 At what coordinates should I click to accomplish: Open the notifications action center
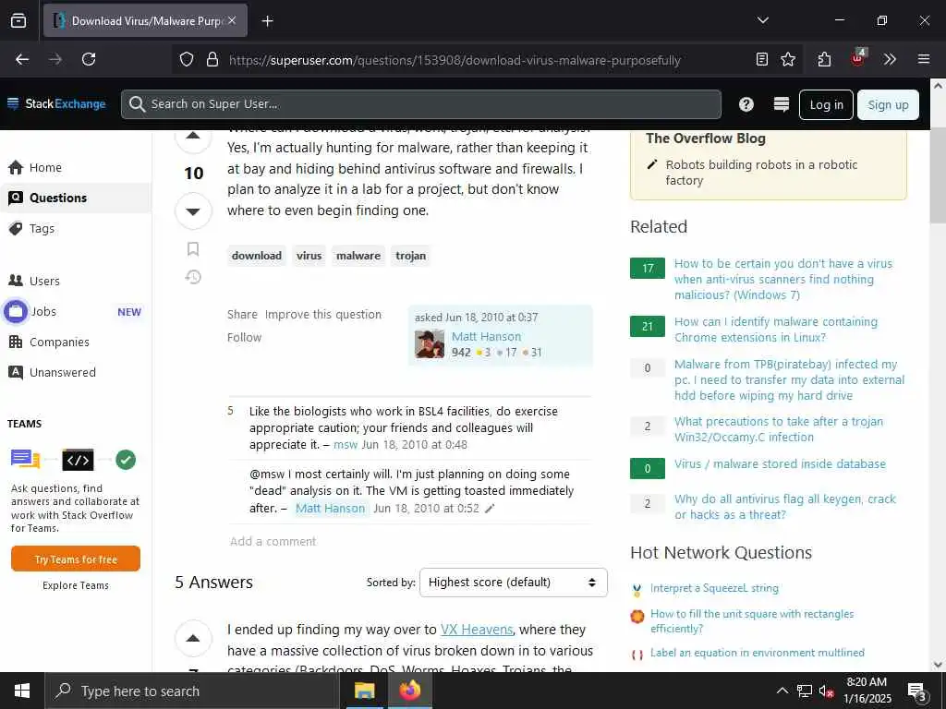click(916, 691)
